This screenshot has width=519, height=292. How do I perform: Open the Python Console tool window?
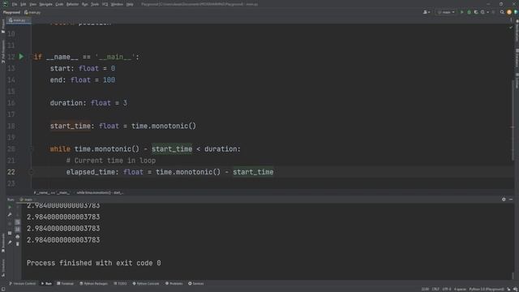pyautogui.click(x=146, y=283)
